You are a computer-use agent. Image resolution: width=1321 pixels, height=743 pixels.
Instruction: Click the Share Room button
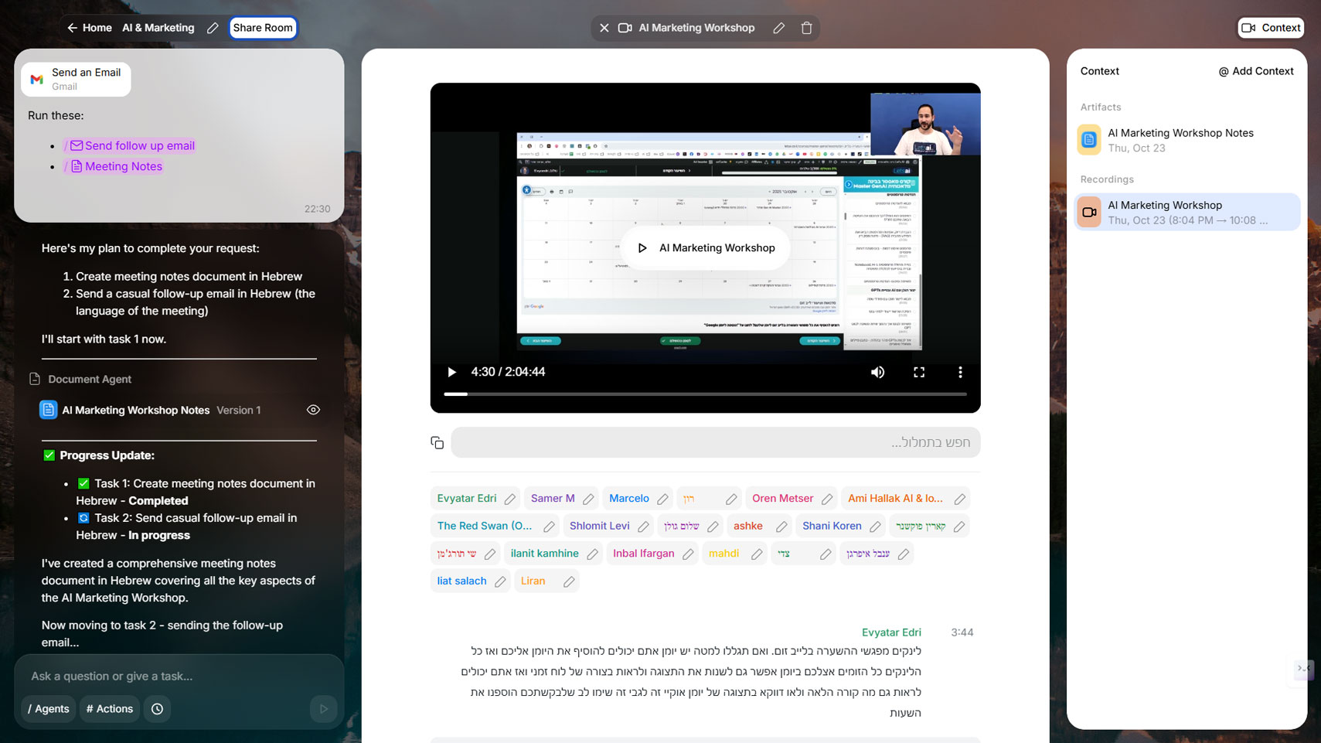263,28
